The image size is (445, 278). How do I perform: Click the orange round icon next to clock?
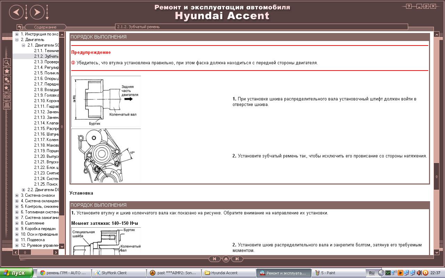425,273
